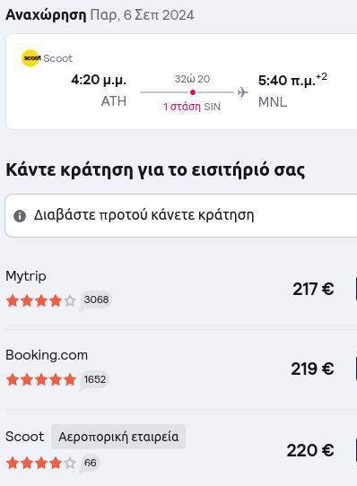357x486 pixels.
Task: Click the Scoot airline logo
Action: 31,58
